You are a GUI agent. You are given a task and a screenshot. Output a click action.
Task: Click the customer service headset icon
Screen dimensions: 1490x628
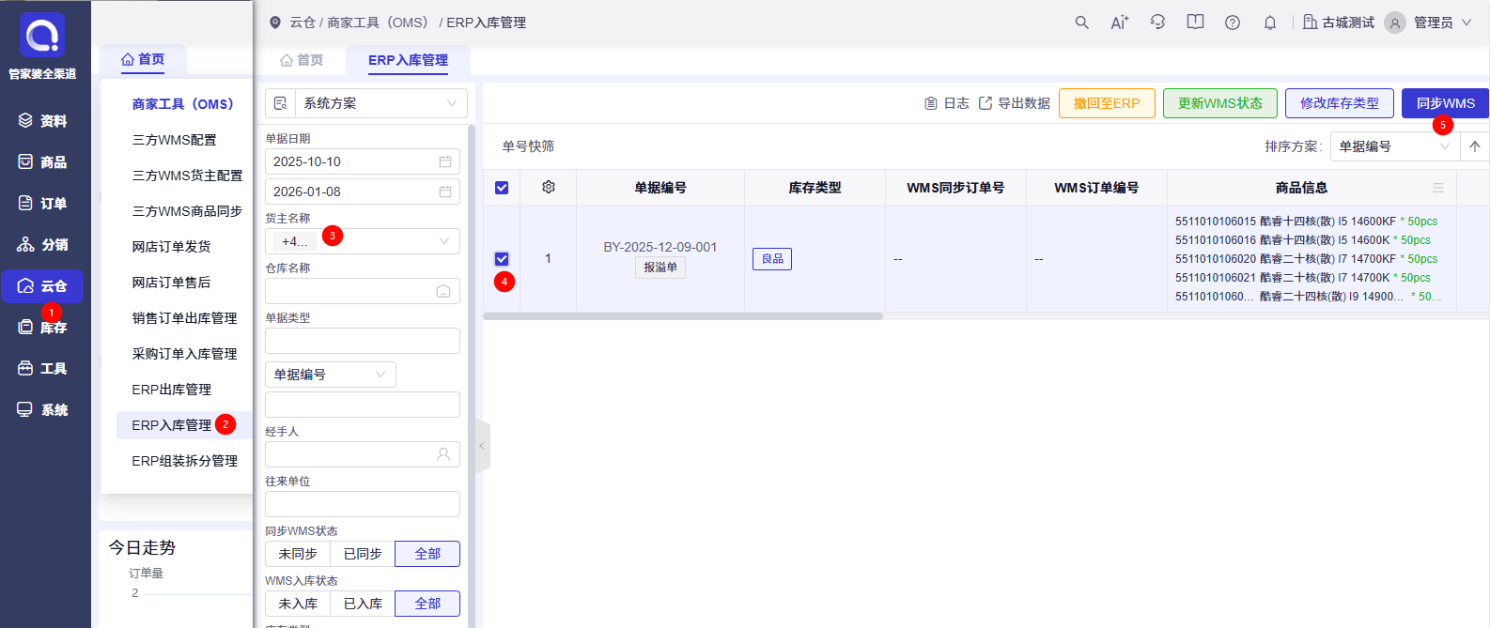pos(1157,23)
